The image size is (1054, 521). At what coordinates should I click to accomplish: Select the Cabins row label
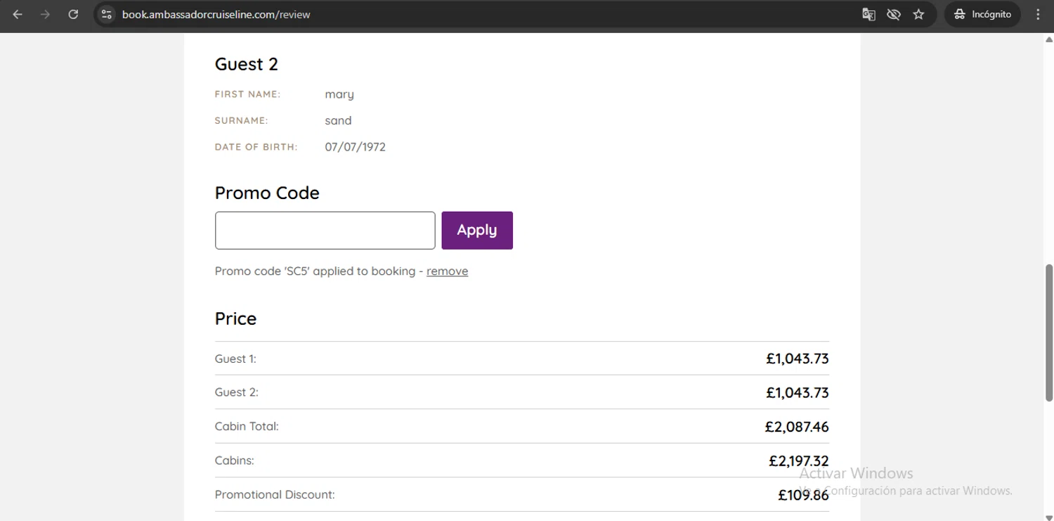234,461
